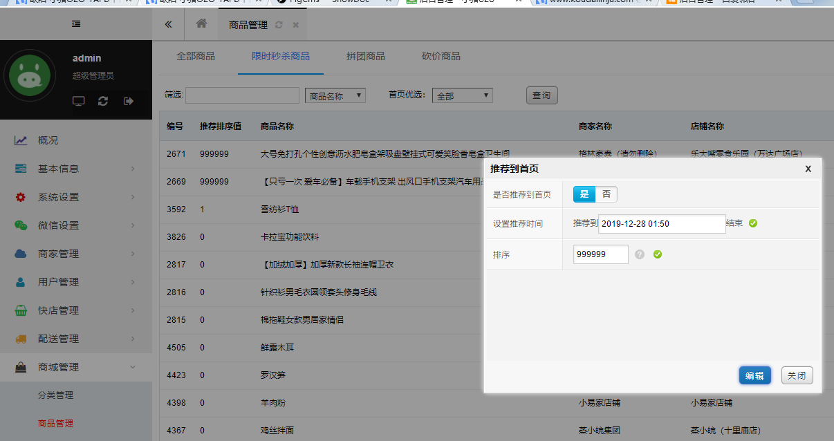Image resolution: width=834 pixels, height=441 pixels.
Task: Click product row 雪纺衫T恤
Action: click(x=280, y=209)
